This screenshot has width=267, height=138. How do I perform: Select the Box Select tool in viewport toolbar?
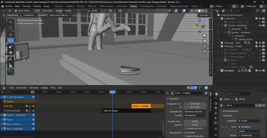click(11, 22)
